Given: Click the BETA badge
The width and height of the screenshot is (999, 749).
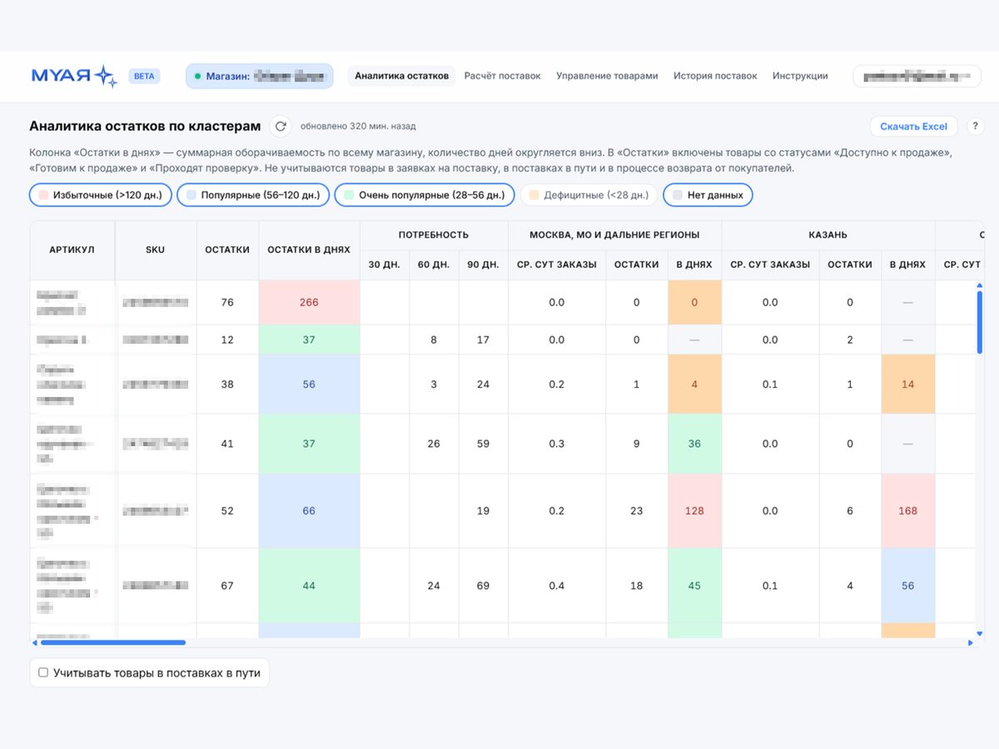Looking at the screenshot, I should point(144,76).
